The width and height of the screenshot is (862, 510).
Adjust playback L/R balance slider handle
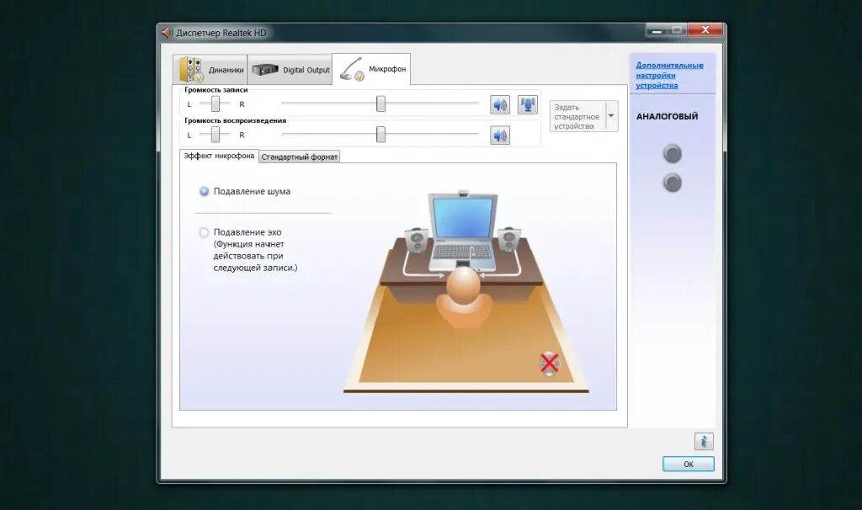215,134
